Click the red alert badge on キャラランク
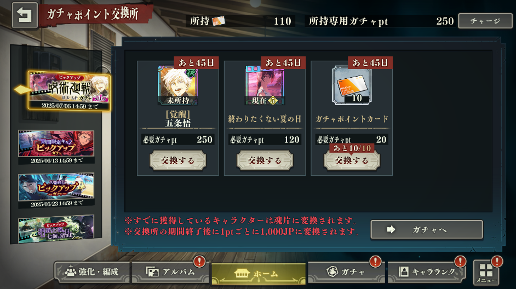 pos(460,262)
